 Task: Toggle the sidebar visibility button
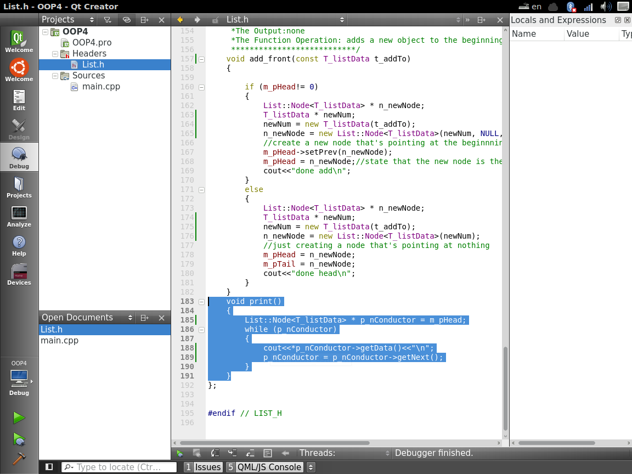click(49, 467)
